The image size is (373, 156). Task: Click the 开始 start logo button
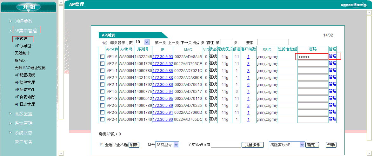coord(28,7)
